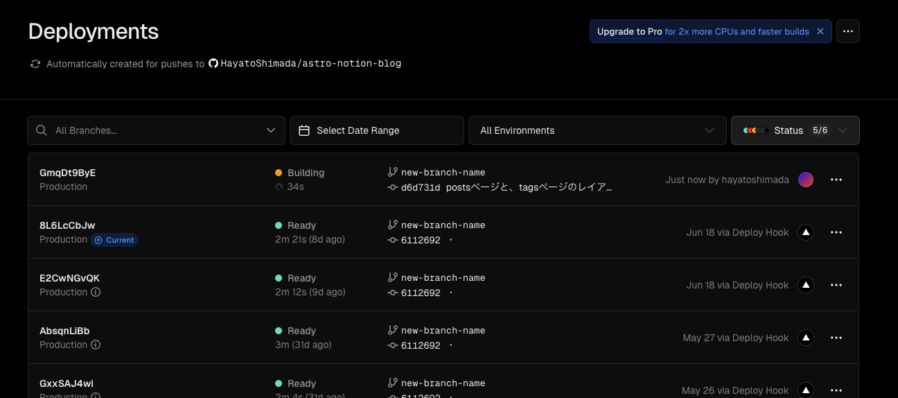Open actions menu for E2CwNGvQK row
This screenshot has height=398, width=898.
[836, 285]
